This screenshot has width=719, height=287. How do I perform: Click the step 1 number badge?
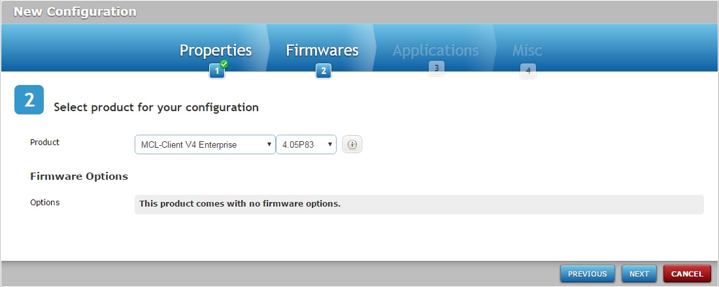click(217, 71)
